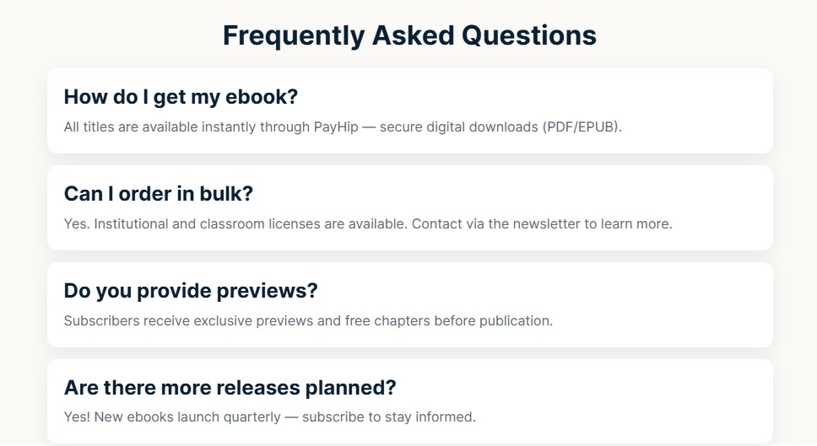
Task: Click 'secure digital downloads' phrase
Action: point(458,127)
